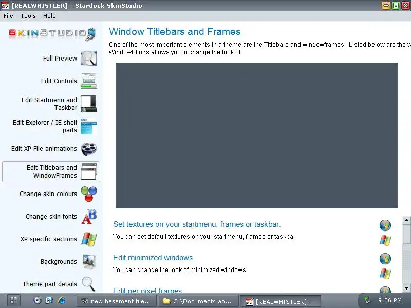The image size is (411, 308).
Task: Click the Backgrounds monitor icon
Action: 89,262
